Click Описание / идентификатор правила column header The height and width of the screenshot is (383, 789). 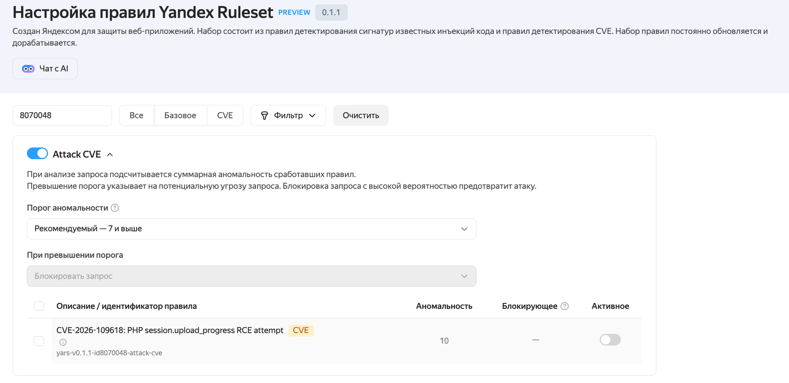(x=127, y=306)
